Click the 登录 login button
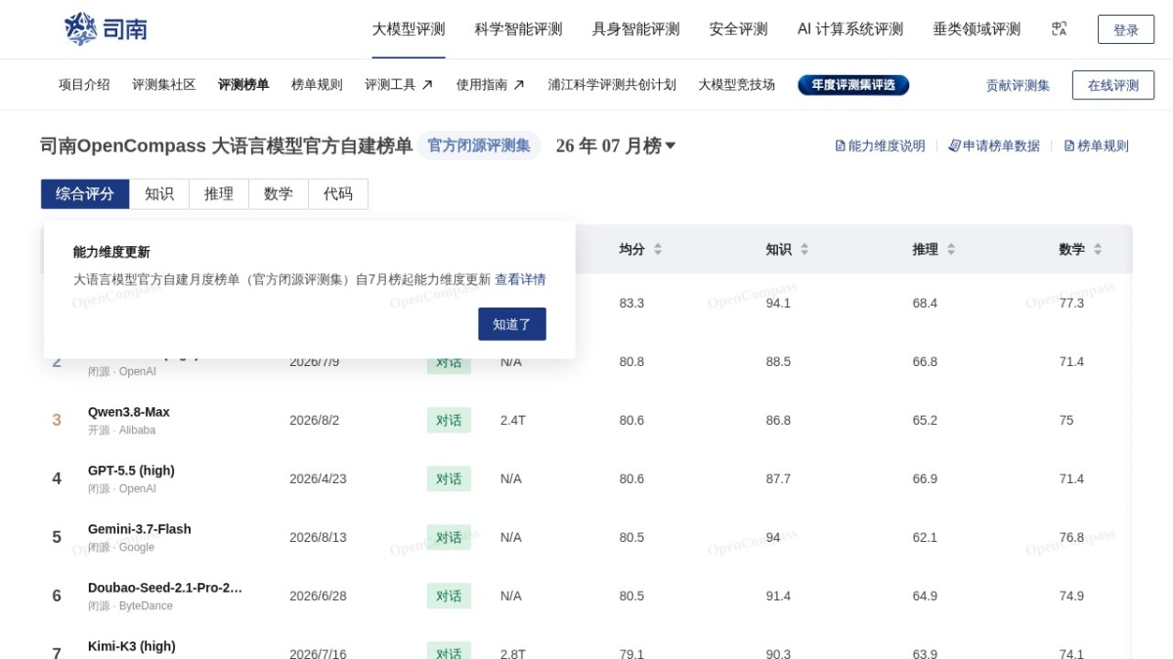 (x=1126, y=29)
